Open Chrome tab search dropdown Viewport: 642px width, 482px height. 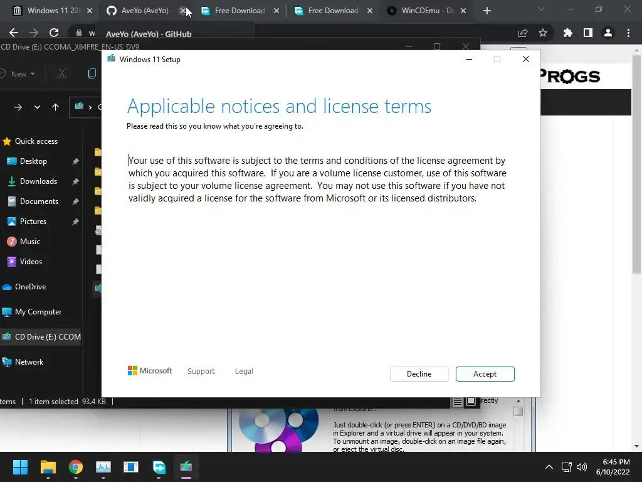[x=541, y=9]
